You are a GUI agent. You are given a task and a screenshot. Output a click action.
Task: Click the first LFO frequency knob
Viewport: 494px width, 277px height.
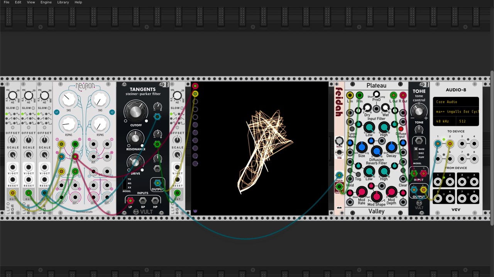click(13, 95)
